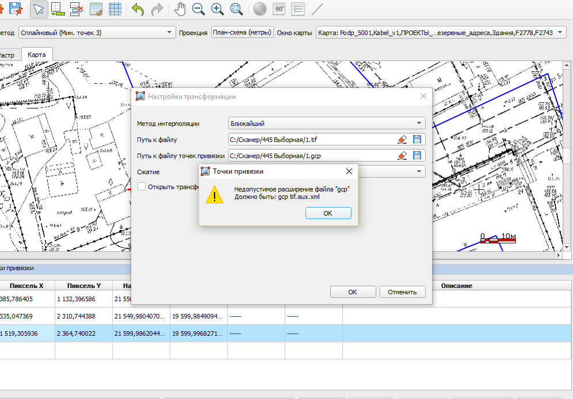
Task: Open the 'Окно карты' map window dropdown
Action: [x=441, y=33]
